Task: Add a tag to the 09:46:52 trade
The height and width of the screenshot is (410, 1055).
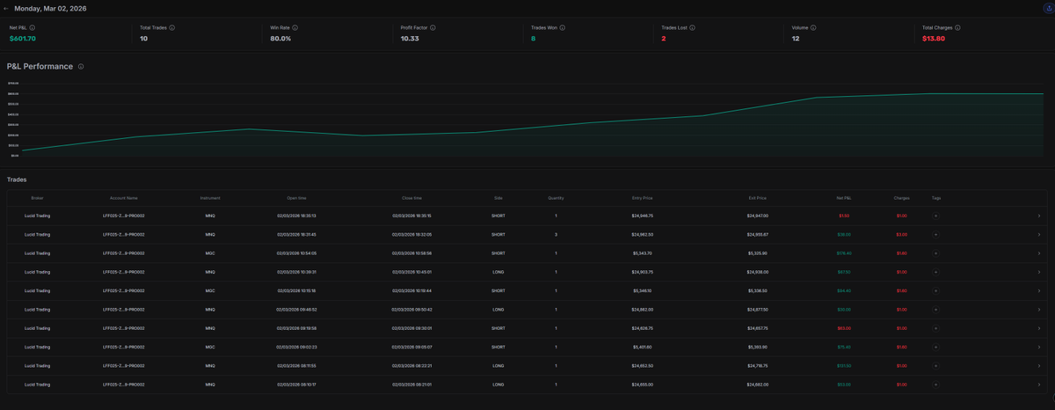Action: pyautogui.click(x=935, y=310)
